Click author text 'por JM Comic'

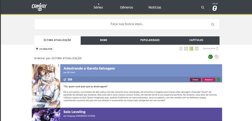click(69, 72)
